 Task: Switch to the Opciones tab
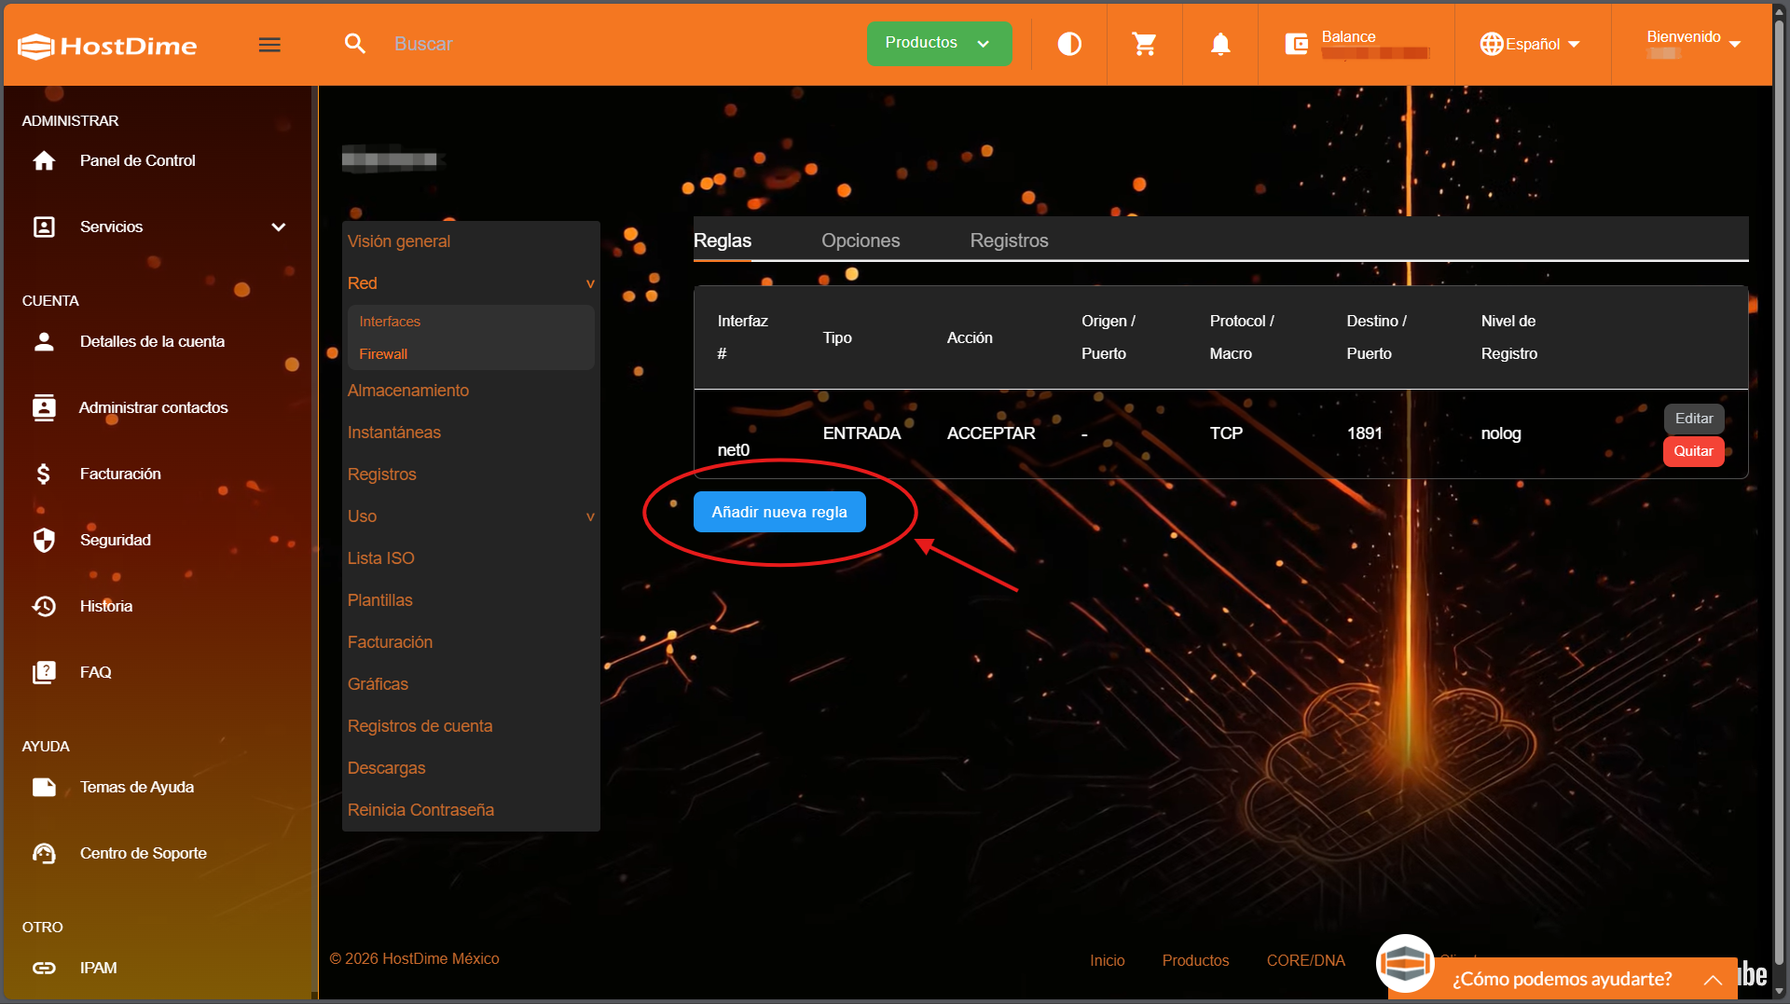860,241
